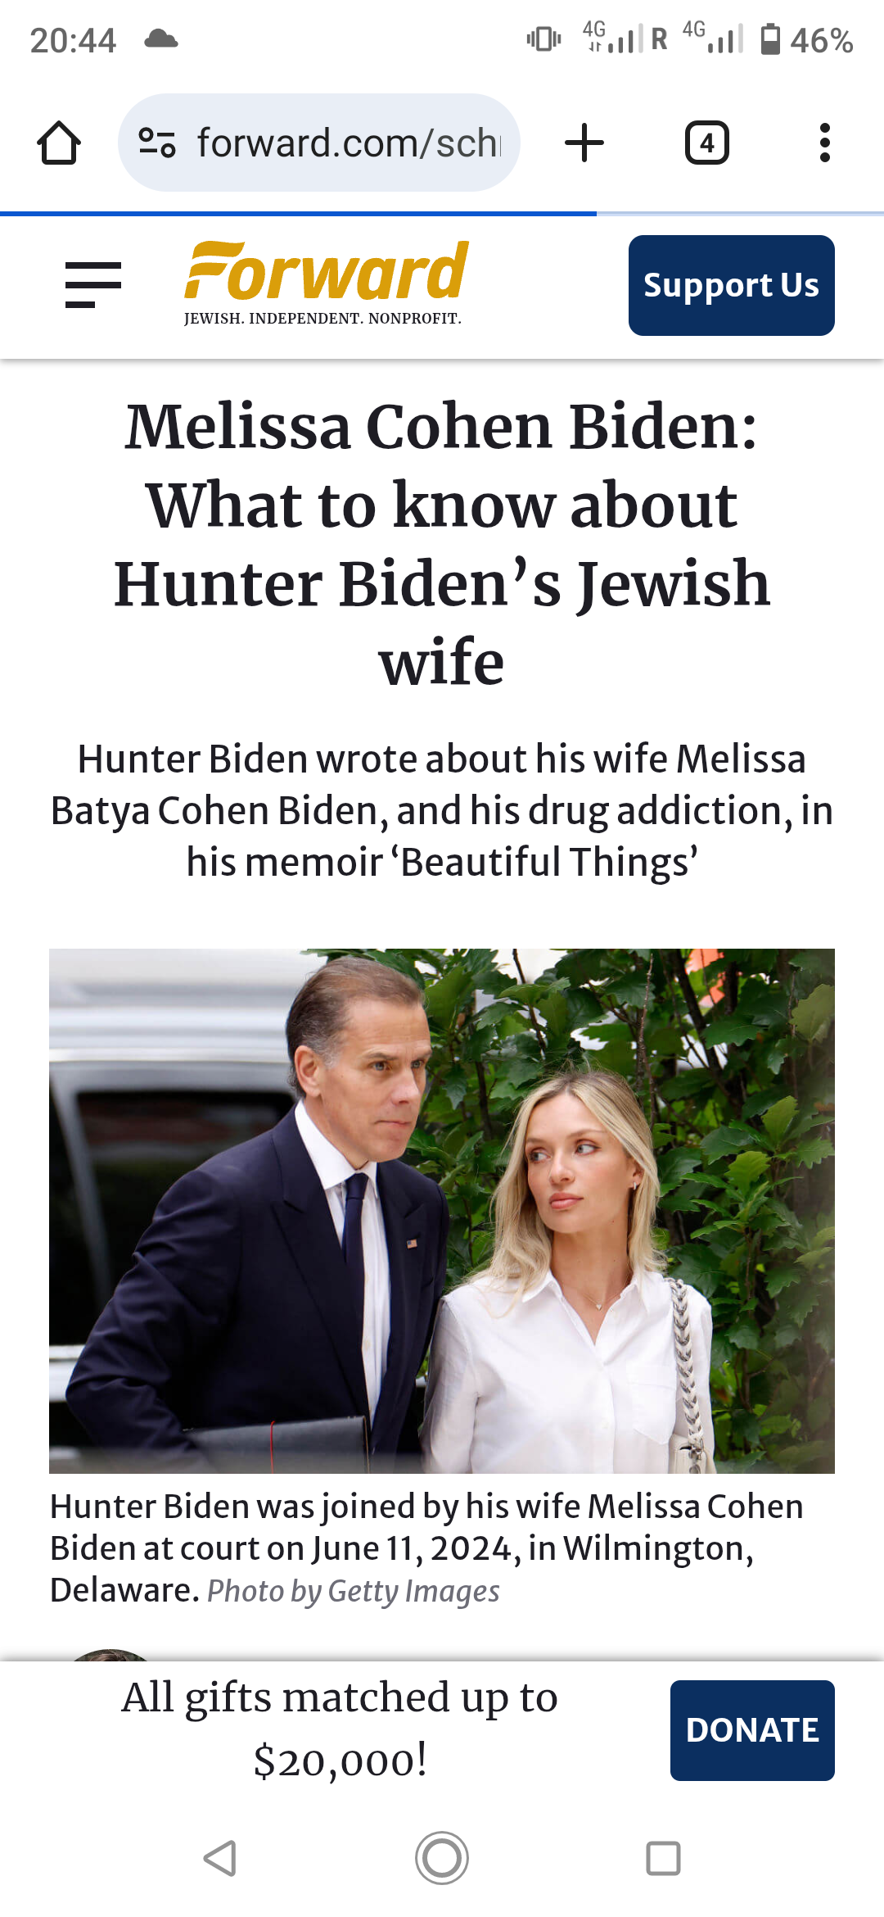Tap the Android back navigation button
884x1917 pixels.
[x=220, y=1858]
